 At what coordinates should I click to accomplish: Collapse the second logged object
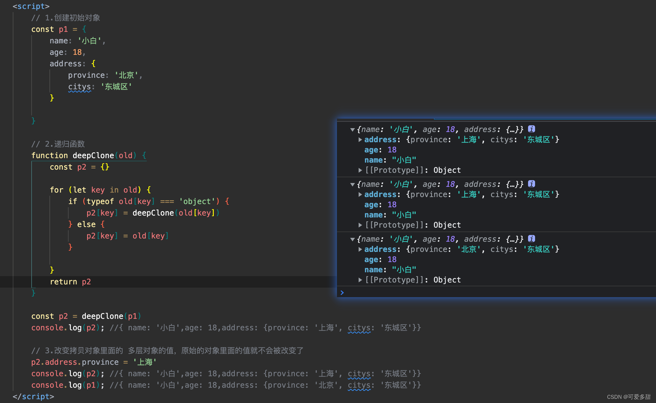(x=352, y=184)
